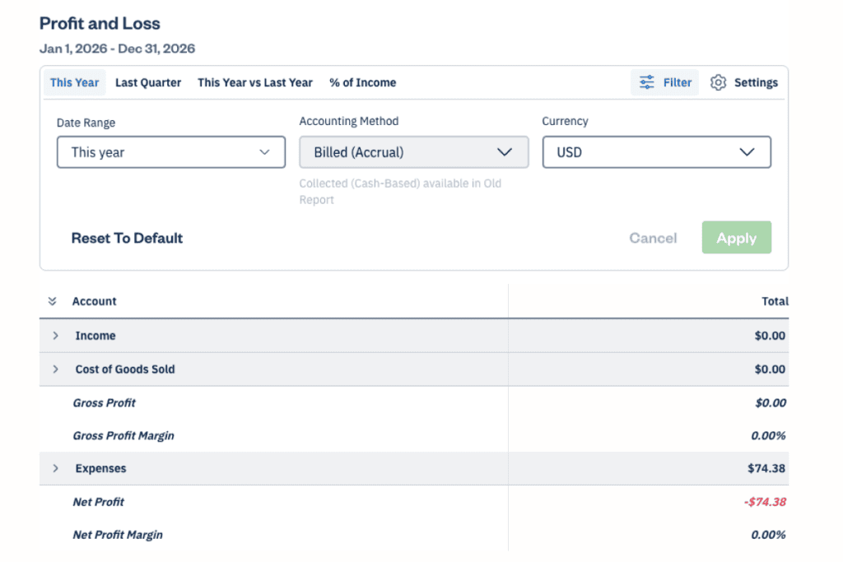Open the Date Range dropdown

171,152
